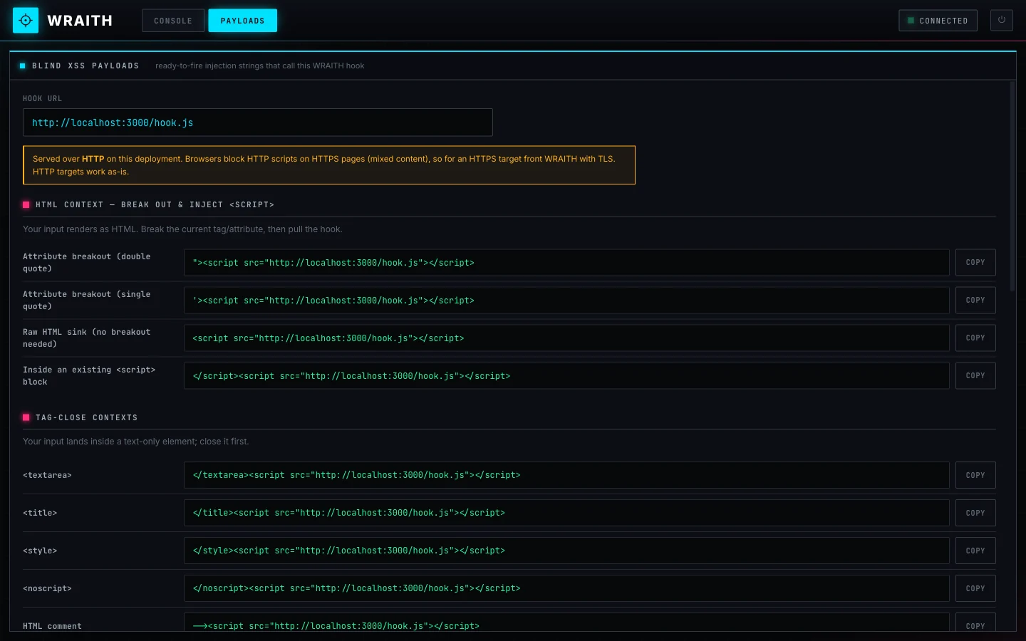Copy the raw HTML sink payload
Viewport: 1026px width, 641px height.
pyautogui.click(x=975, y=338)
